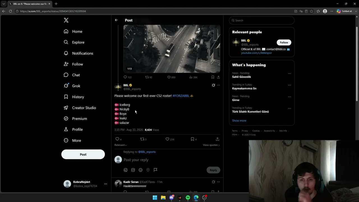Click the X logo in the sidebar

(66, 20)
